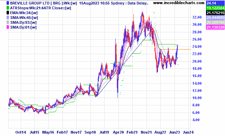The width and height of the screenshot is (225, 136).
Task: Click the gray SMA:Dy:93 legend swatch
Action: (8, 22)
